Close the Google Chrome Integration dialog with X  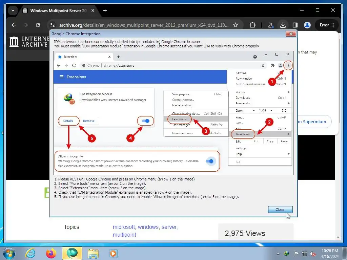[291, 34]
